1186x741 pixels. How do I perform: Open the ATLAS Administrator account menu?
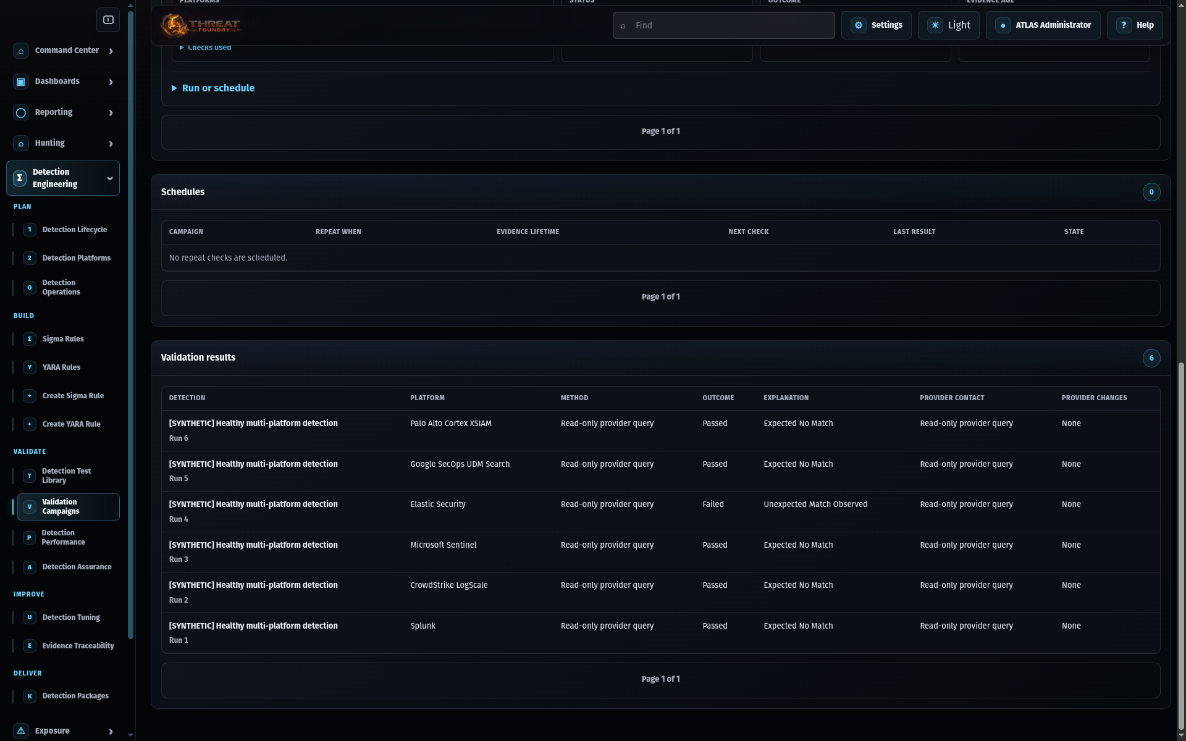[x=1043, y=25]
